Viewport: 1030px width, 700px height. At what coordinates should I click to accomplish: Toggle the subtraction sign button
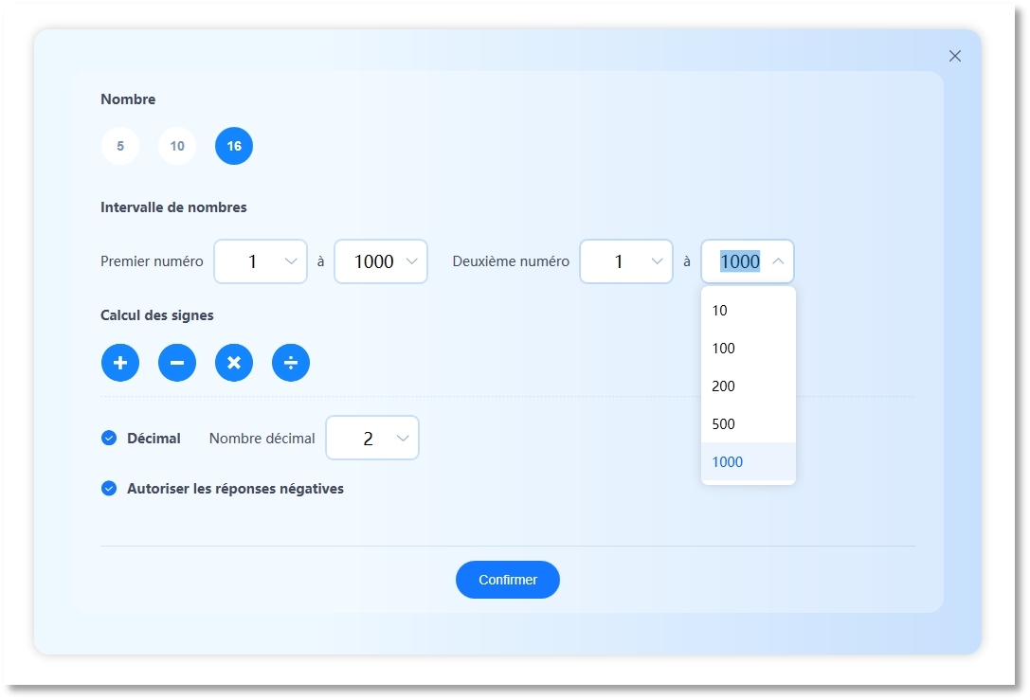[x=177, y=363]
